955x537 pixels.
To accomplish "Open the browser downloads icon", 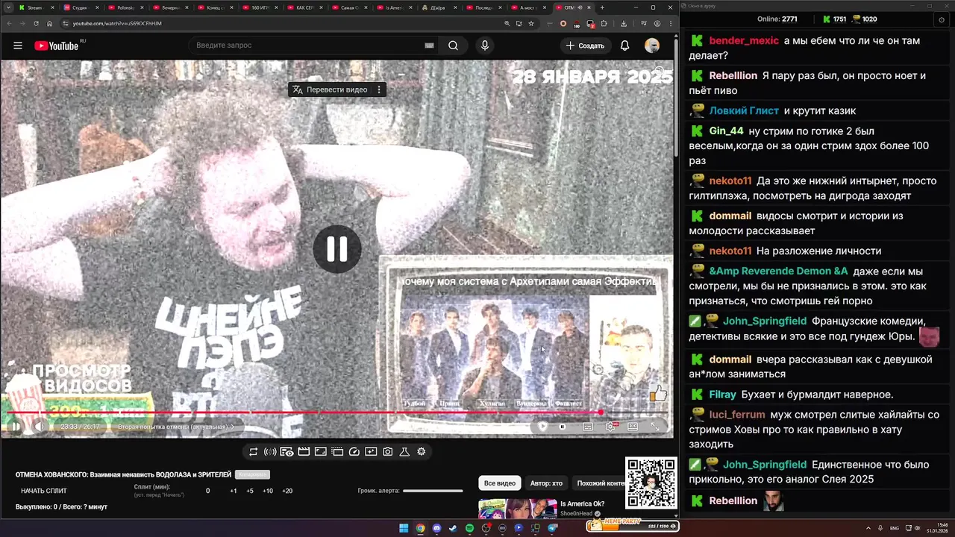I will pyautogui.click(x=623, y=23).
